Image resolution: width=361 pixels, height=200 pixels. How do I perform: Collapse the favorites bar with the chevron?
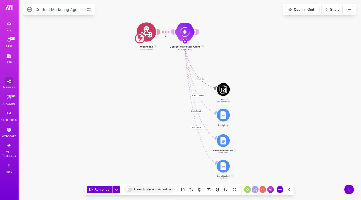(x=289, y=189)
